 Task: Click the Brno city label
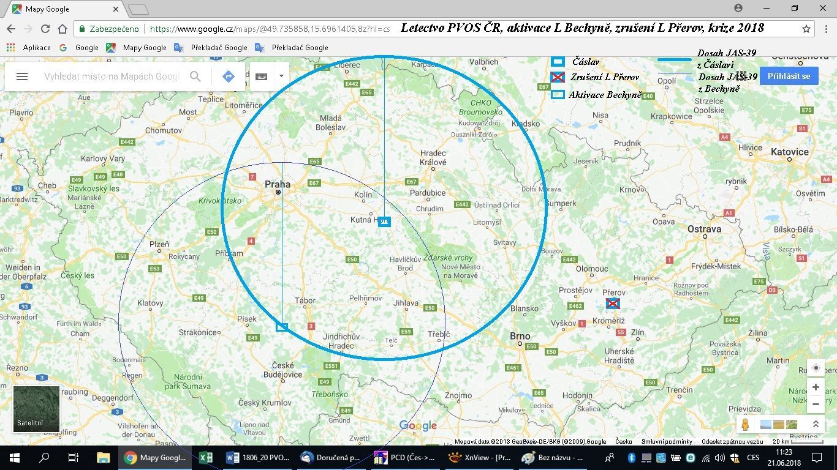tap(520, 336)
